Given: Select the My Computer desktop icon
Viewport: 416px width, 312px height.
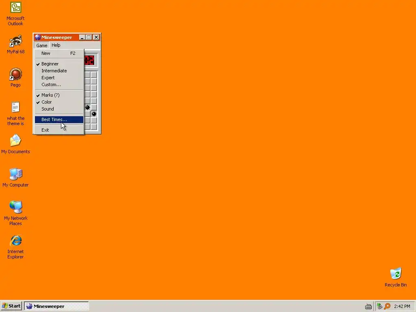Looking at the screenshot, I should point(15,178).
